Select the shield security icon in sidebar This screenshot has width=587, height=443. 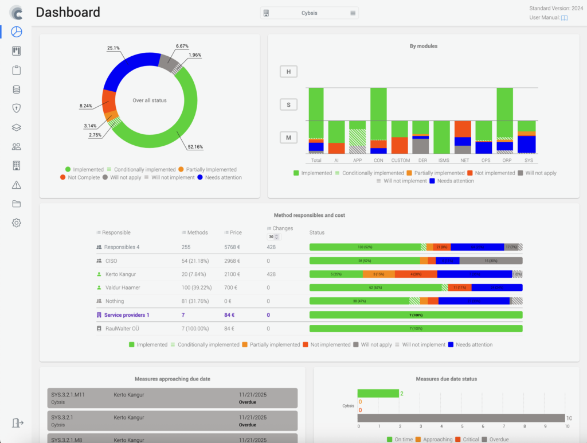coord(17,108)
